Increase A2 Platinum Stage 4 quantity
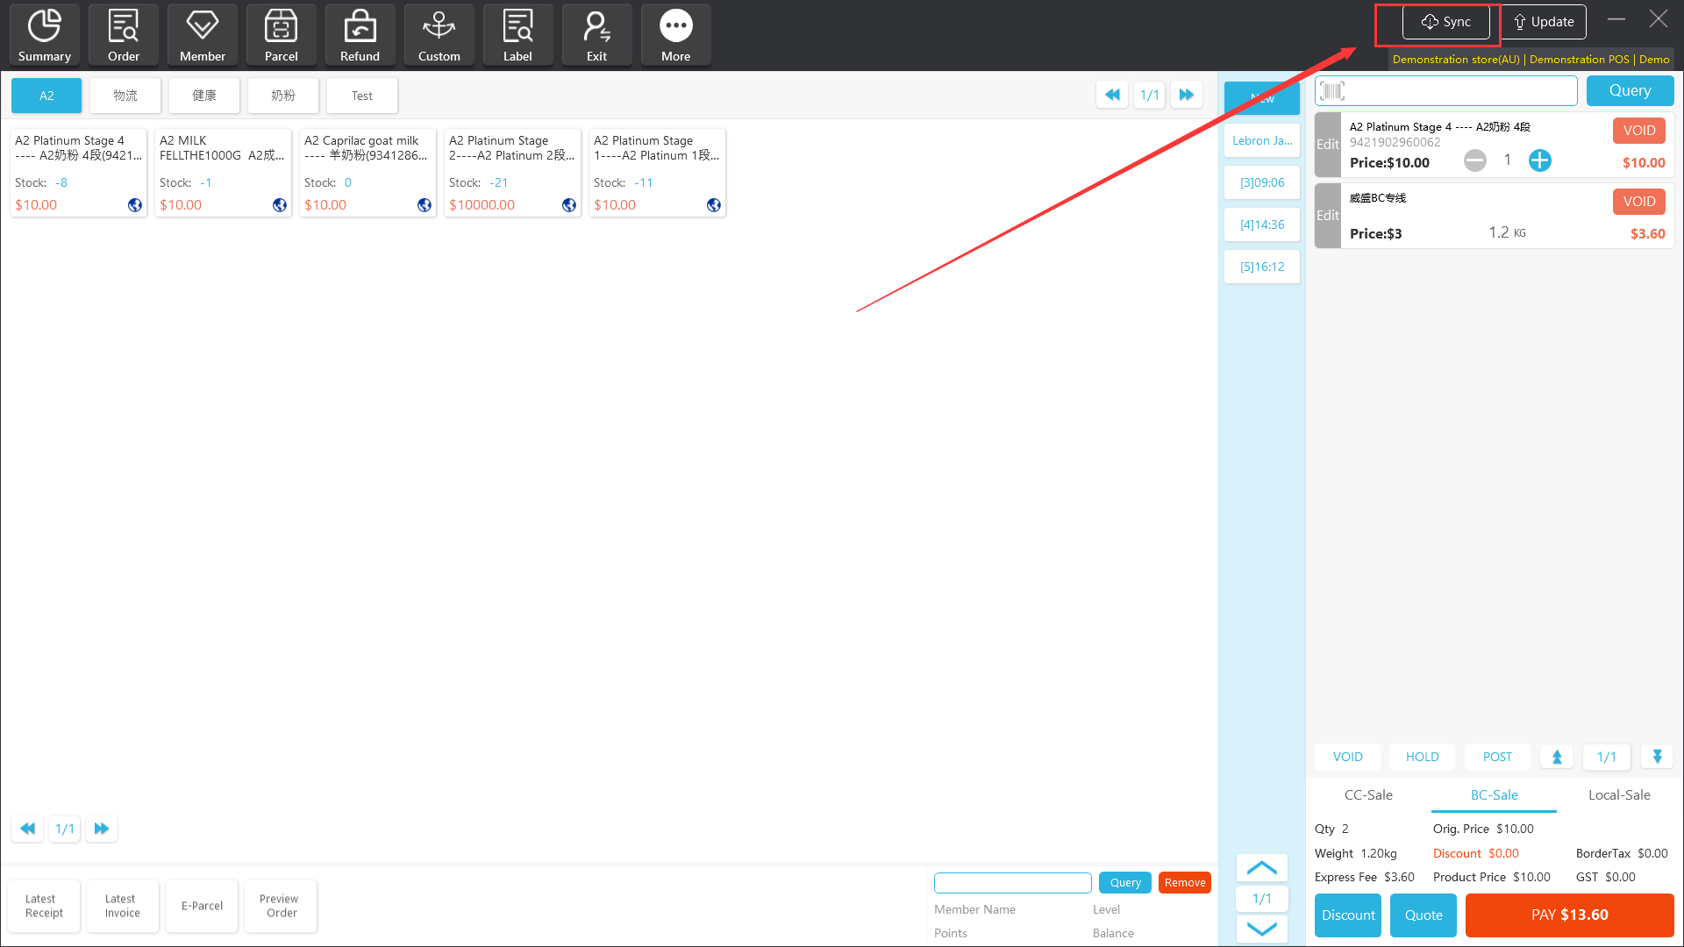The width and height of the screenshot is (1684, 947). coord(1539,160)
